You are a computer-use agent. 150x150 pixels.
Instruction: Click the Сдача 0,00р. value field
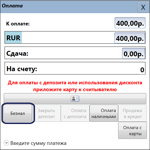tap(134, 53)
